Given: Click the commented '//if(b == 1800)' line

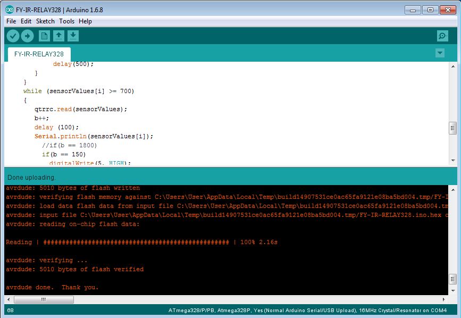Looking at the screenshot, I should tap(69, 145).
